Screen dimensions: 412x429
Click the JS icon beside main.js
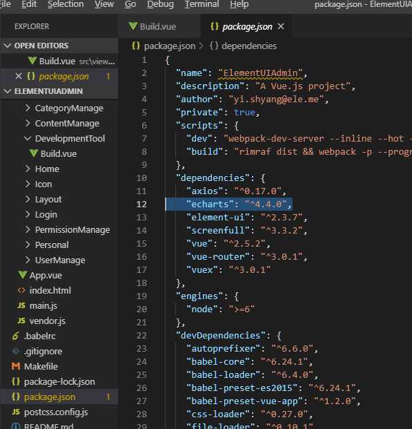(21, 305)
